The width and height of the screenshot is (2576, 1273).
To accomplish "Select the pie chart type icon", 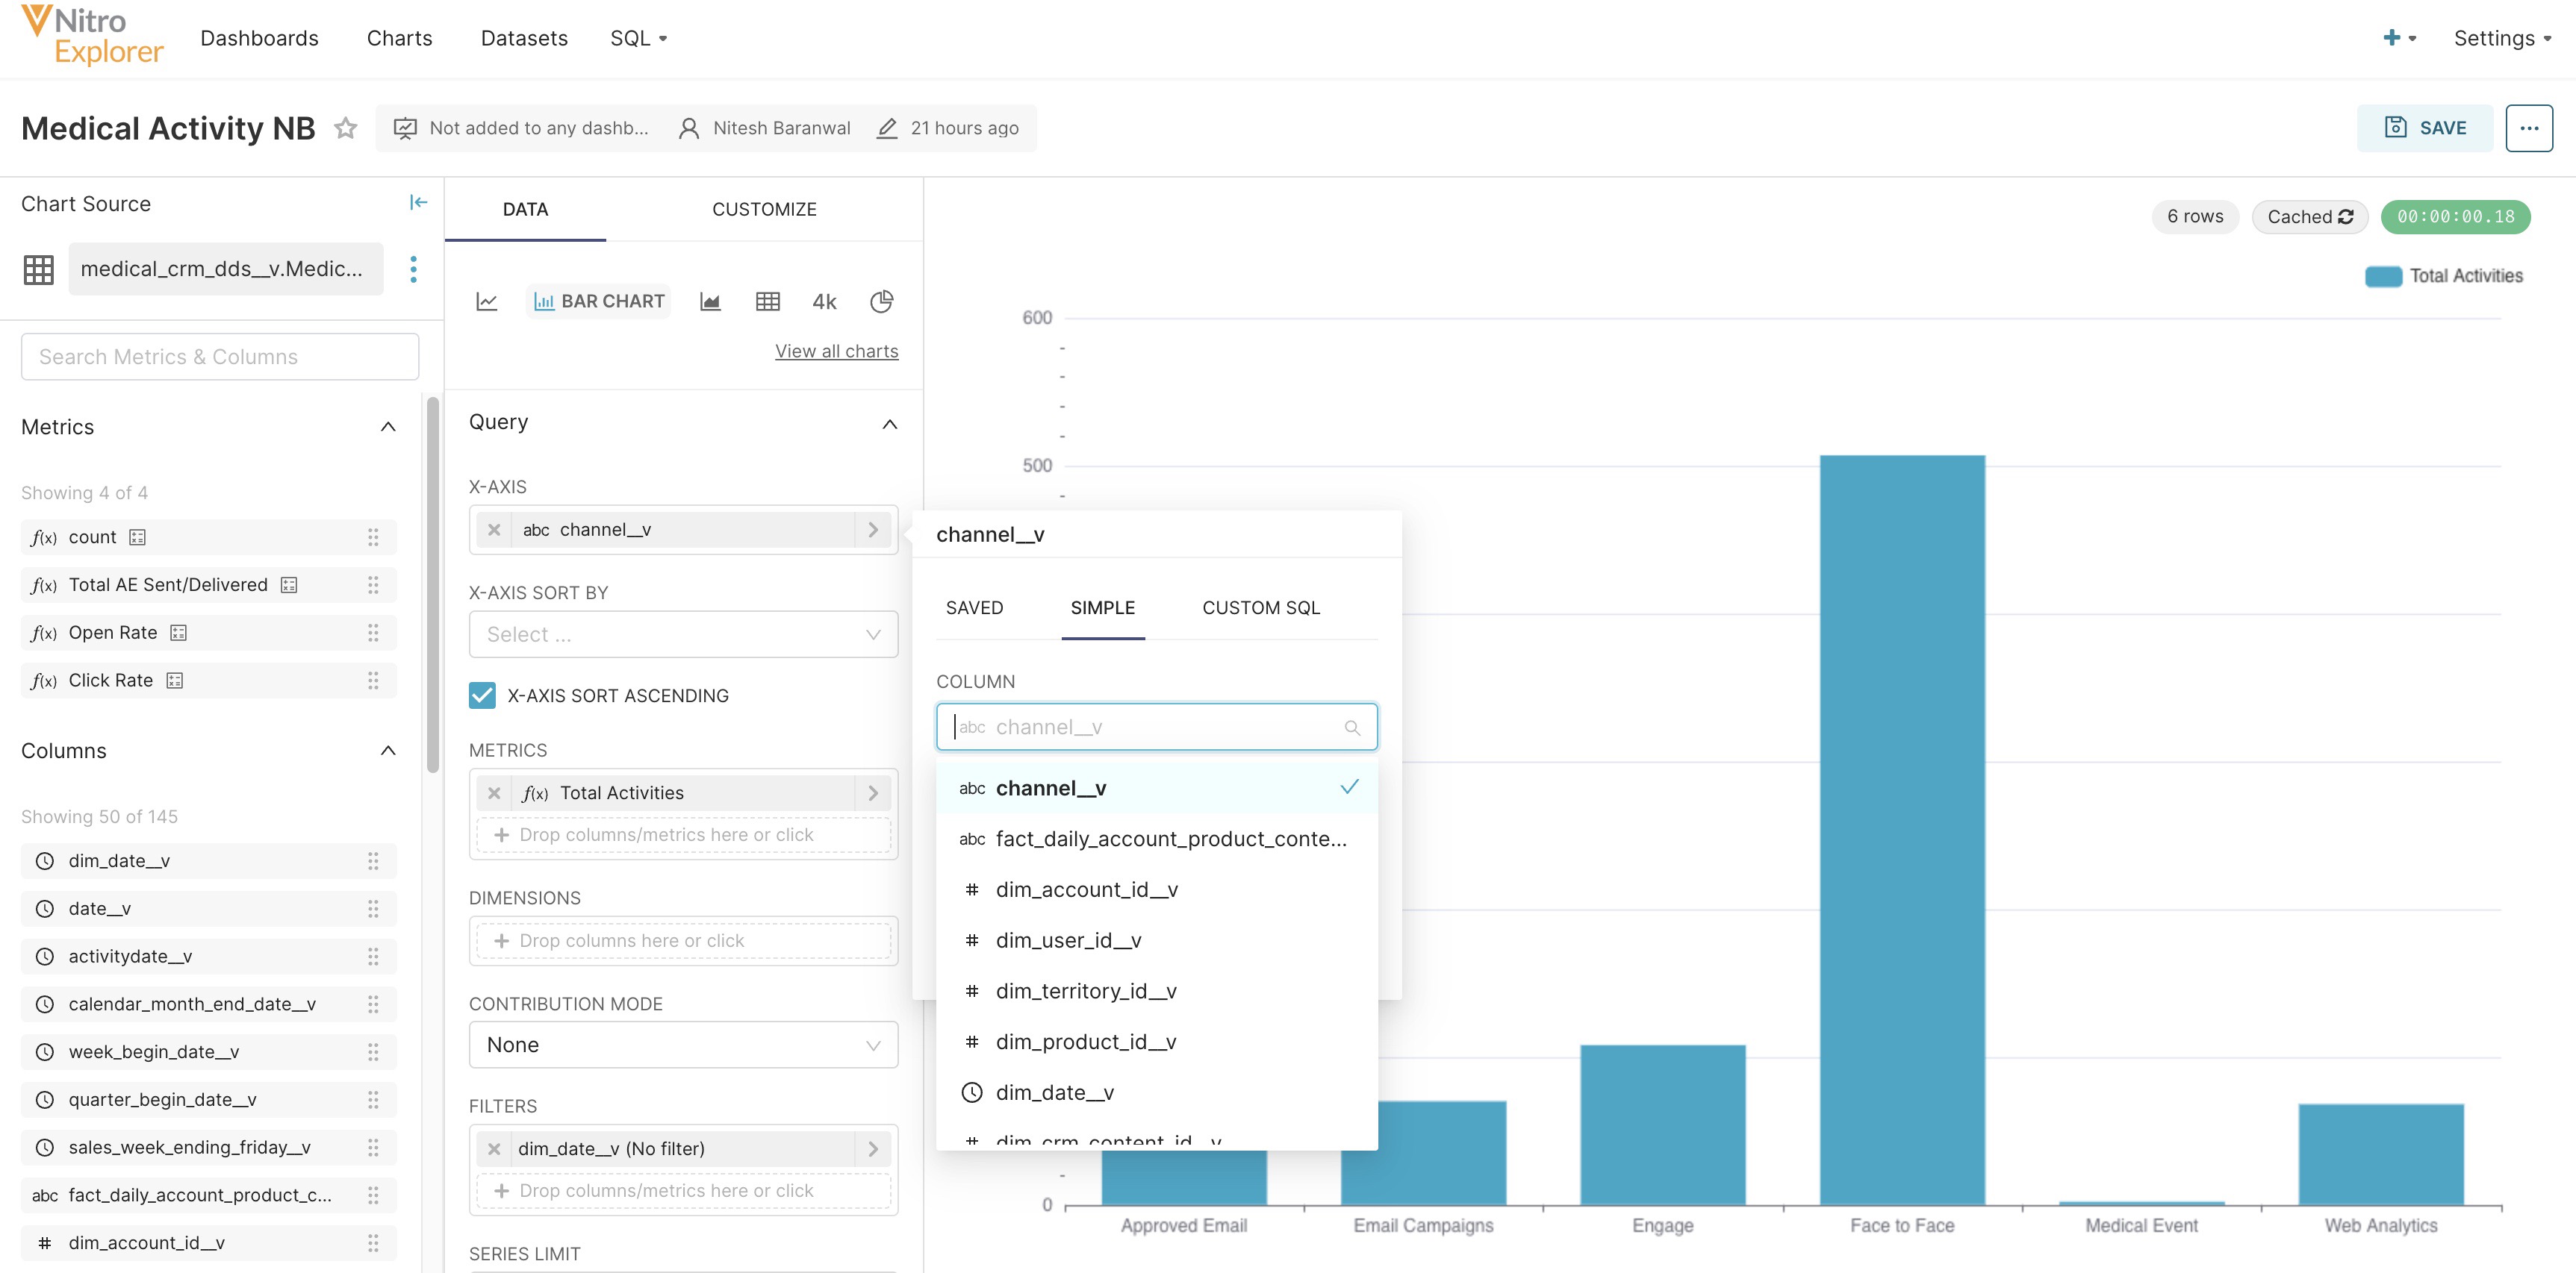I will click(x=881, y=301).
